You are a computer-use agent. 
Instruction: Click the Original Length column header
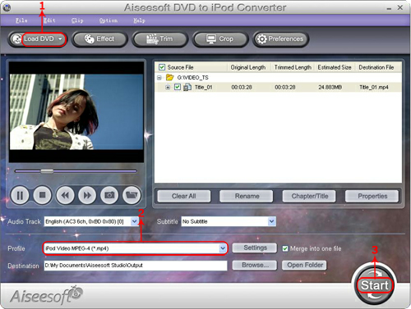coord(248,67)
